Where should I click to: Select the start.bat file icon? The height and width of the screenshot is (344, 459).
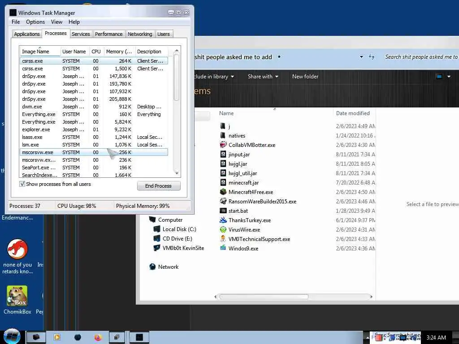(x=223, y=211)
